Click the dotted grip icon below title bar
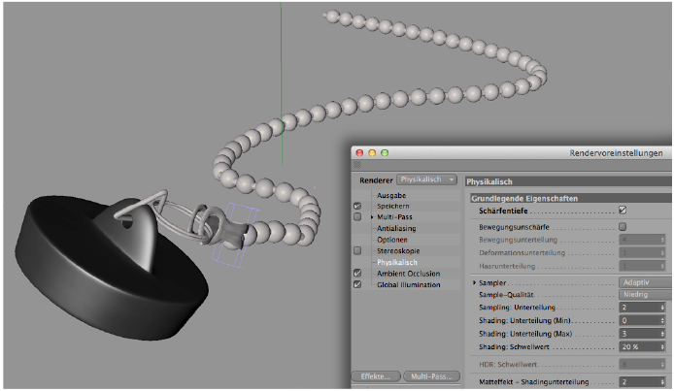674x391 pixels. pyautogui.click(x=357, y=165)
